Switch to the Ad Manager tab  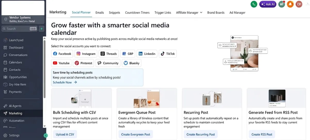click(237, 12)
